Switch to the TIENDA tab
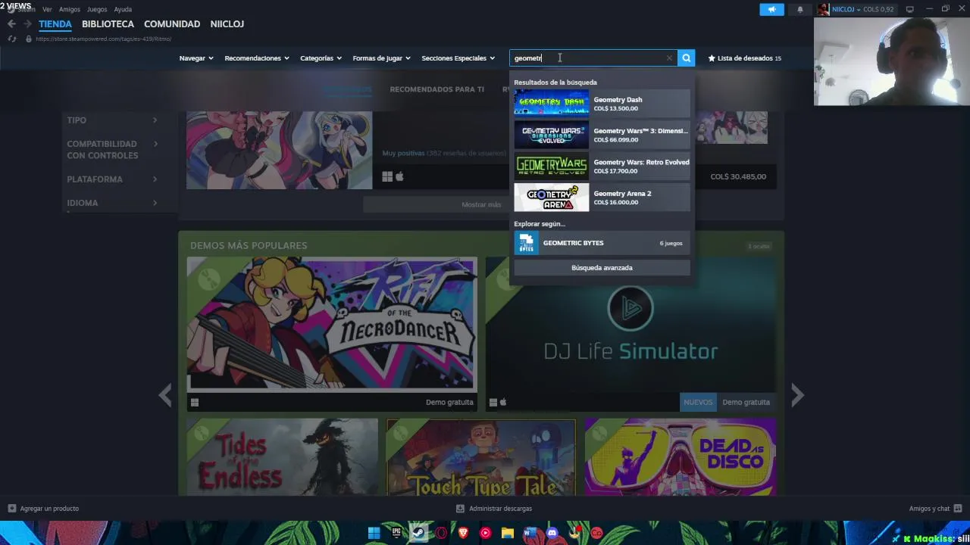970x545 pixels. [55, 24]
